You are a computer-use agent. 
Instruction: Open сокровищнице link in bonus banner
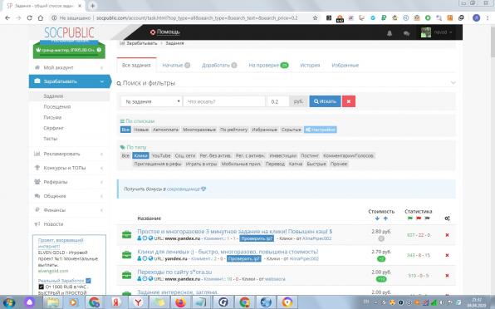coord(183,189)
